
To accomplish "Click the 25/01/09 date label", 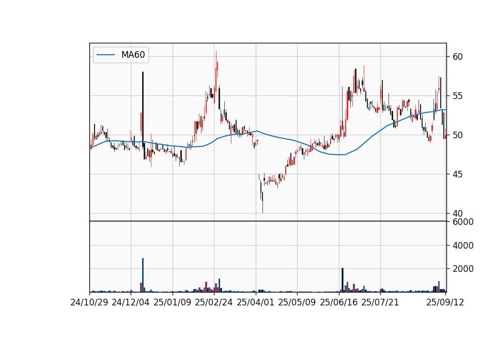I will (173, 302).
